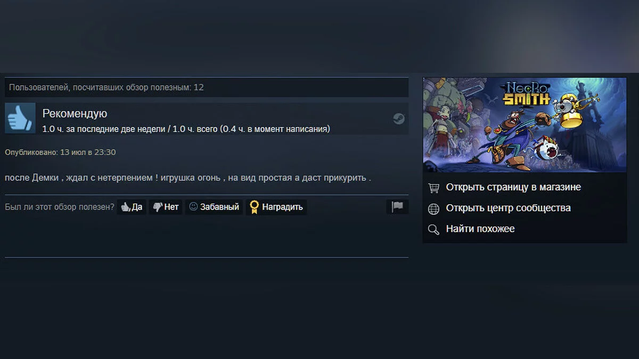Click the gold award ribbon icon
This screenshot has height=359, width=639.
pyautogui.click(x=254, y=207)
